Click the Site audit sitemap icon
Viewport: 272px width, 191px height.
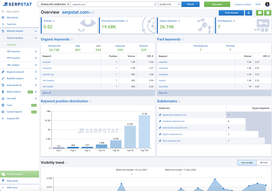(x=3, y=99)
